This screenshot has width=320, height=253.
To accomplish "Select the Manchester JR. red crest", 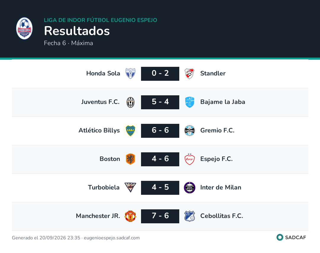I will (x=130, y=216).
